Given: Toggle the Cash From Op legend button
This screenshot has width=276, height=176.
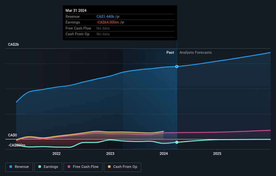Looking at the screenshot, I should (122, 167).
